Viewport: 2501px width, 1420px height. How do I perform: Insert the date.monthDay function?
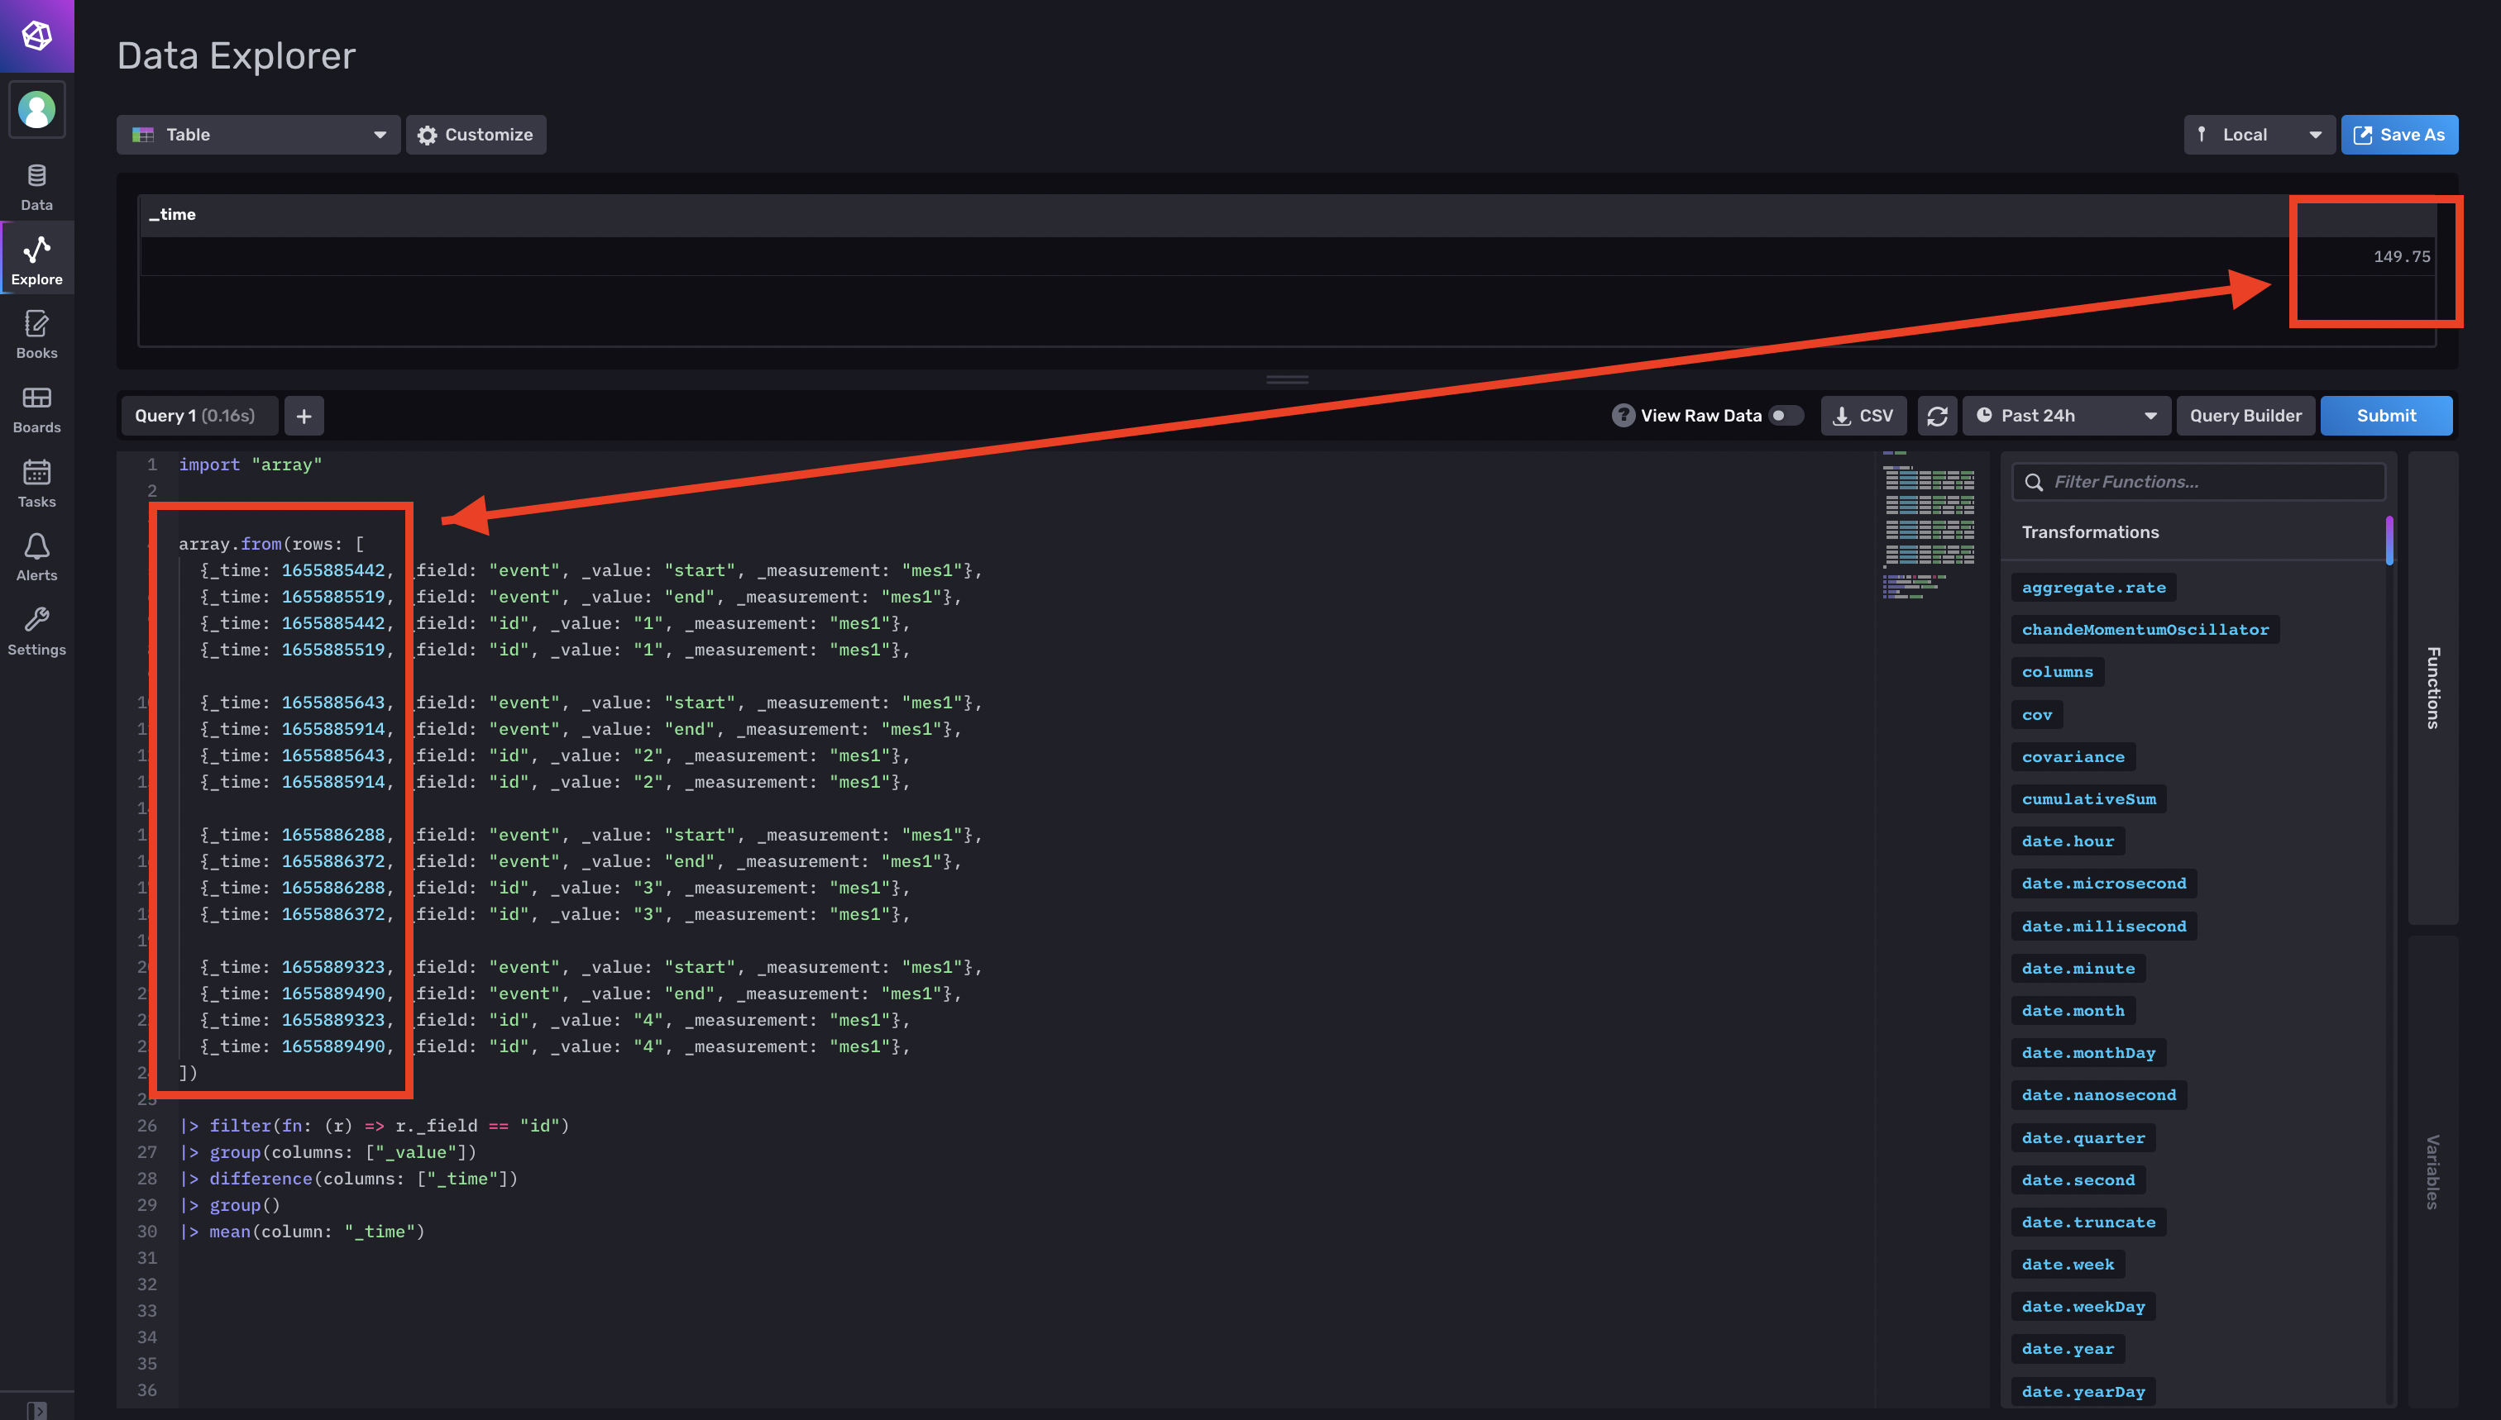(x=2088, y=1052)
